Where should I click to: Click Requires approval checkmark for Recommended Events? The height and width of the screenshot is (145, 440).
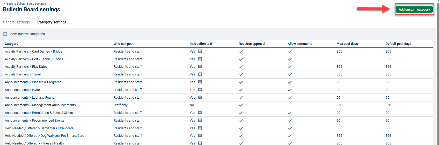click(241, 121)
